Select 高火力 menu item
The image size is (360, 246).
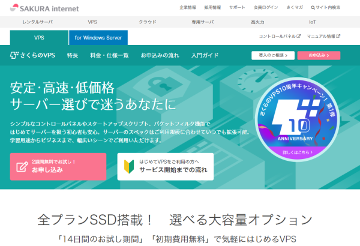(x=257, y=22)
